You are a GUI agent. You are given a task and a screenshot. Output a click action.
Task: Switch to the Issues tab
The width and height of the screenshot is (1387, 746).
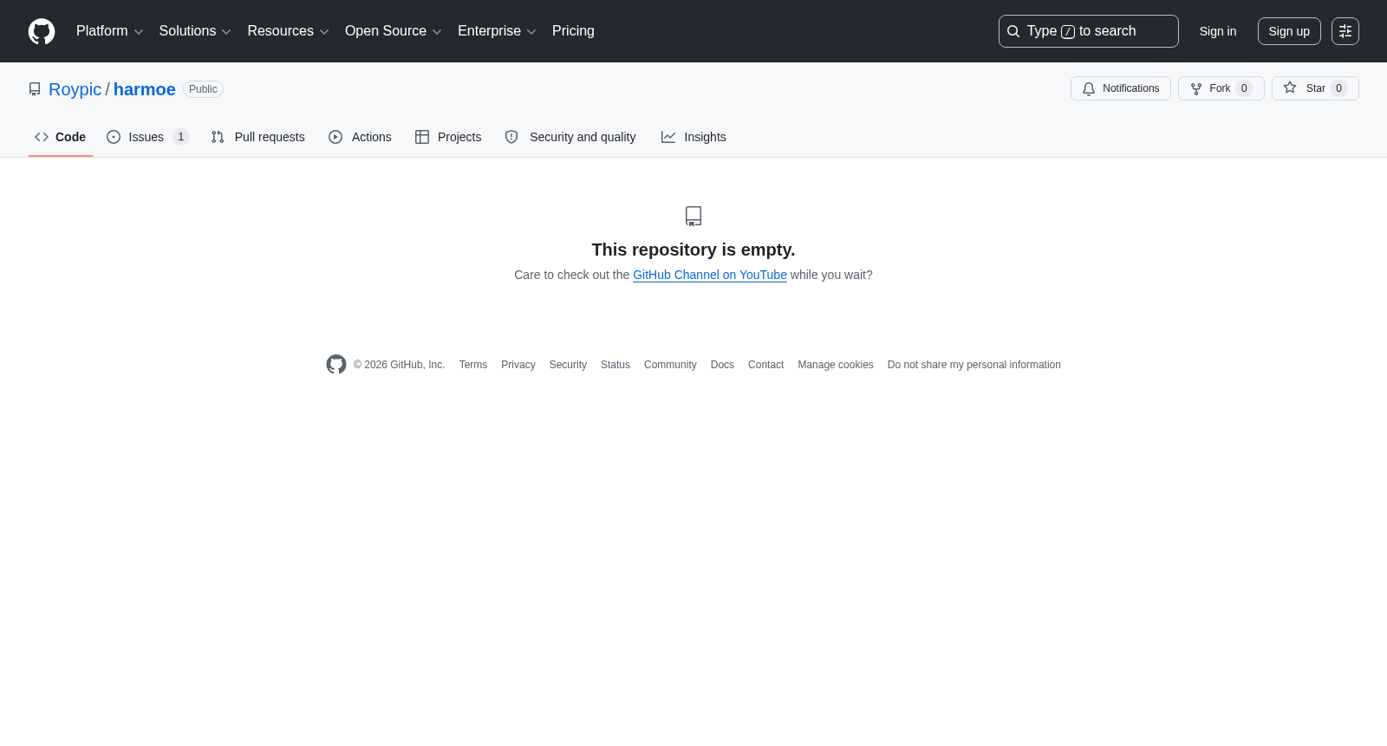pos(148,137)
